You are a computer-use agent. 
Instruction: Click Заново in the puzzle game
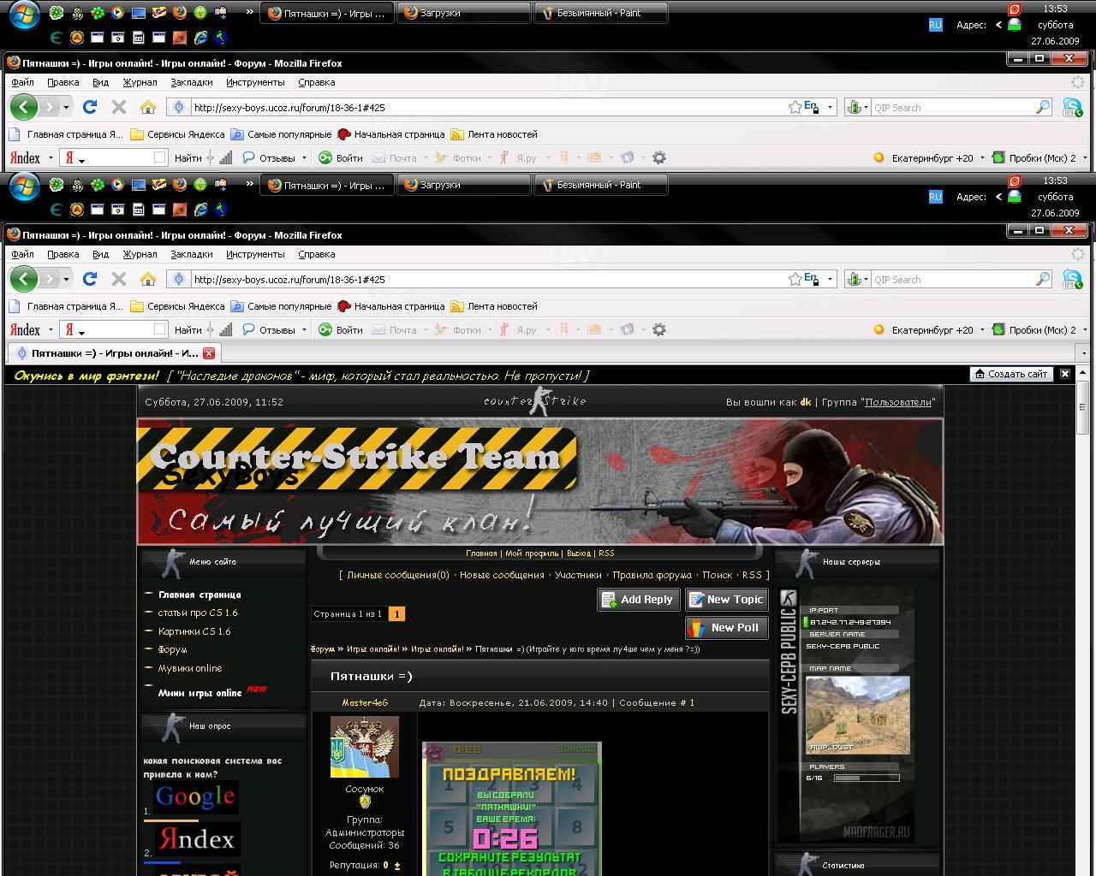click(x=576, y=749)
